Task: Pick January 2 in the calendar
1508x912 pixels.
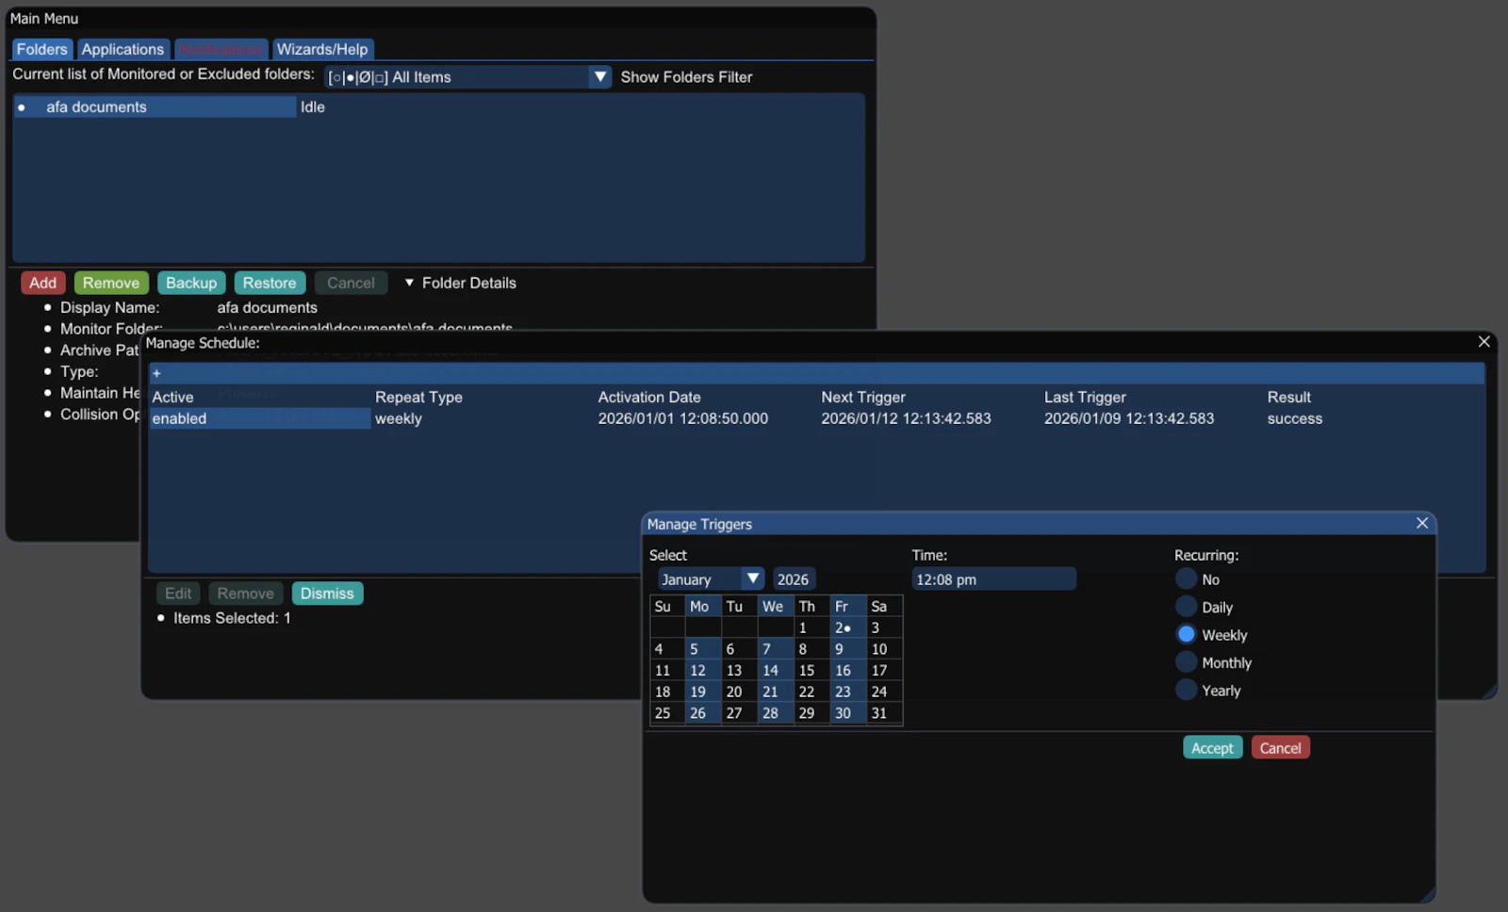Action: 848,627
